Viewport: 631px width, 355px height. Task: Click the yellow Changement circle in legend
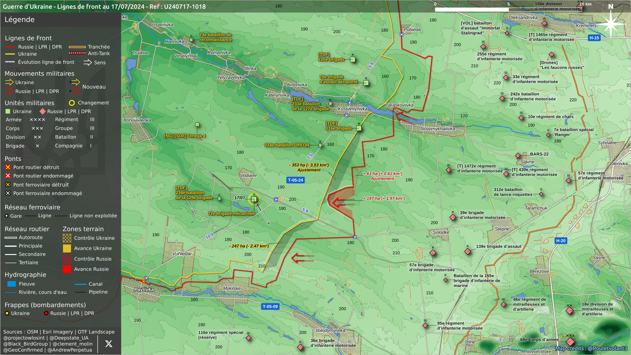(72, 103)
